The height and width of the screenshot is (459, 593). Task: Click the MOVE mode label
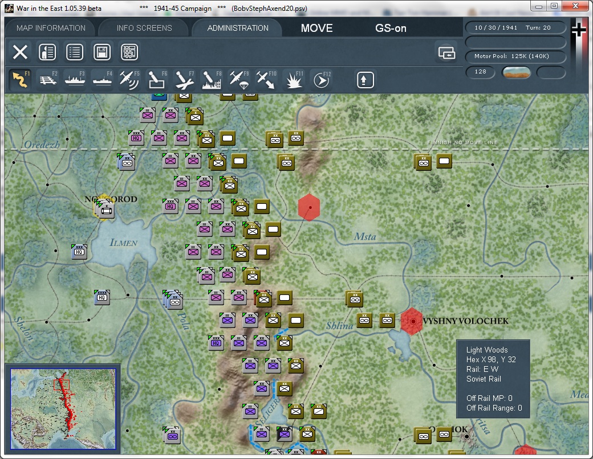click(x=317, y=28)
